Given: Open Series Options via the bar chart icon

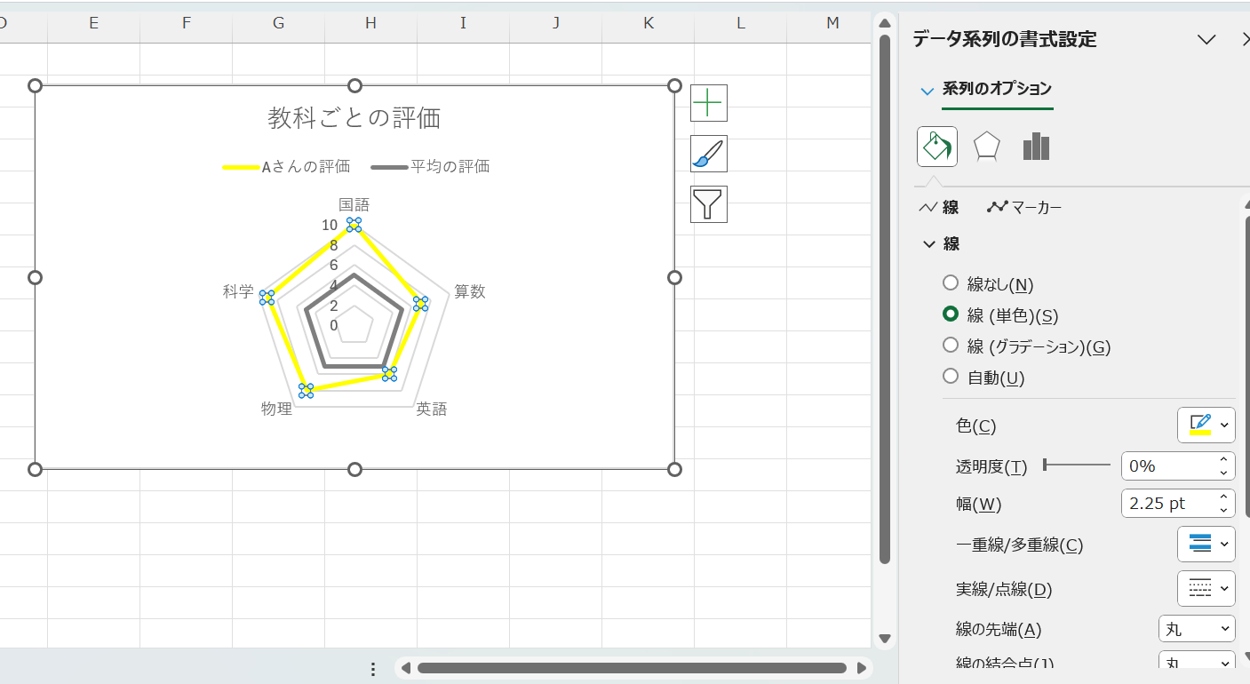Looking at the screenshot, I should point(1036,146).
